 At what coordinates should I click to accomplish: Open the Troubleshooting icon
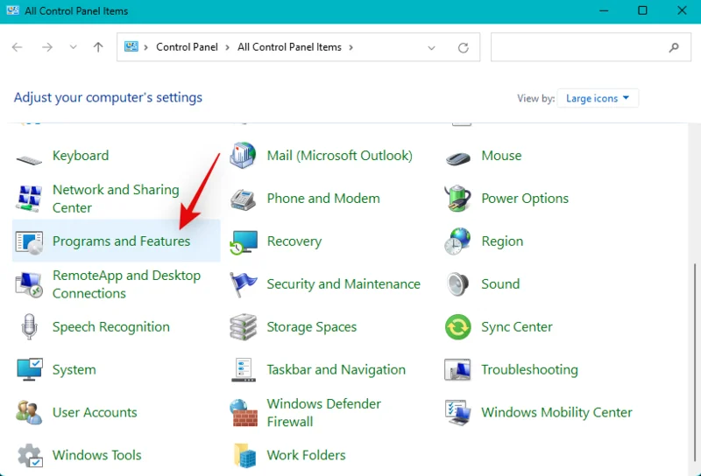(457, 370)
